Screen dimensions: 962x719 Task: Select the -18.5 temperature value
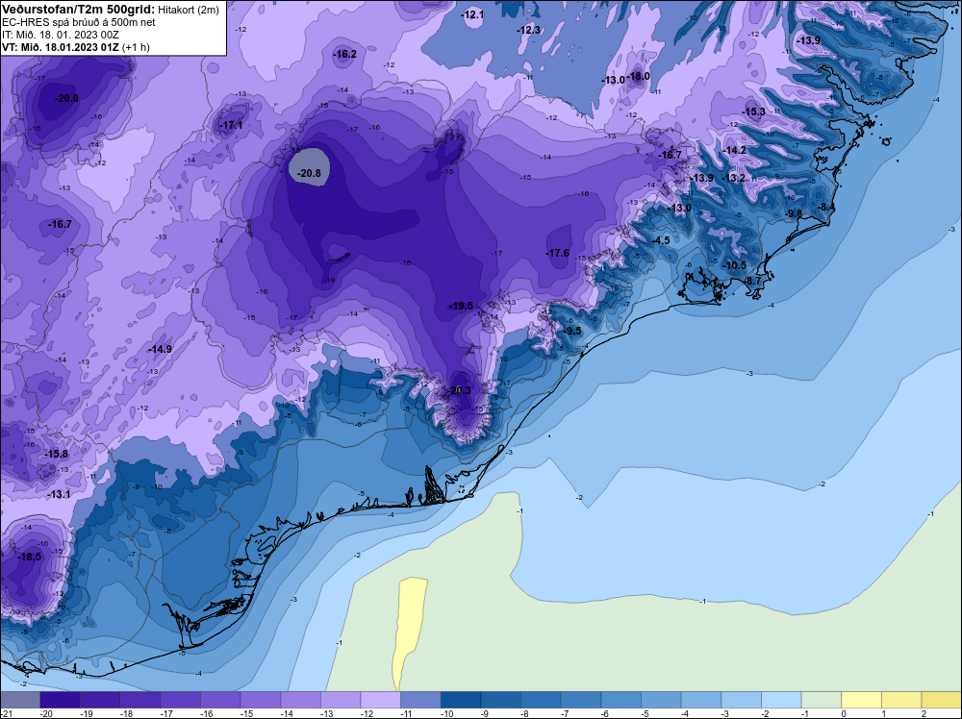click(x=30, y=557)
